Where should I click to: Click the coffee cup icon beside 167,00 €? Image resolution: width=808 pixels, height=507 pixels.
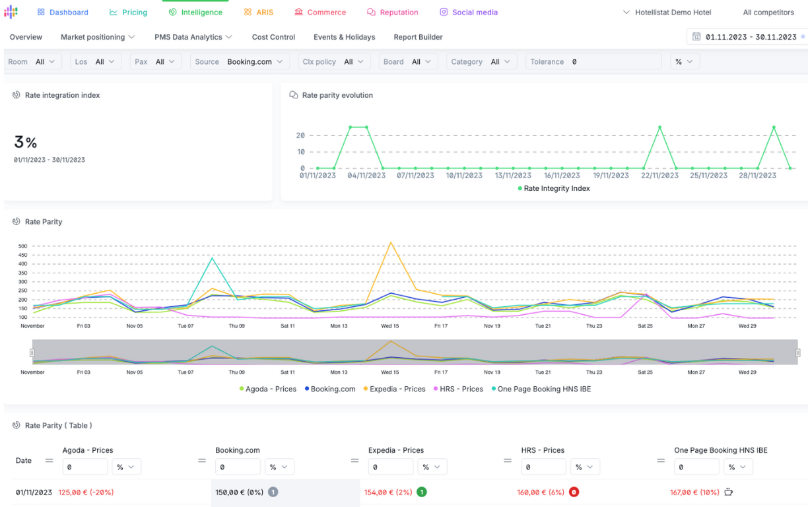pyautogui.click(x=729, y=492)
